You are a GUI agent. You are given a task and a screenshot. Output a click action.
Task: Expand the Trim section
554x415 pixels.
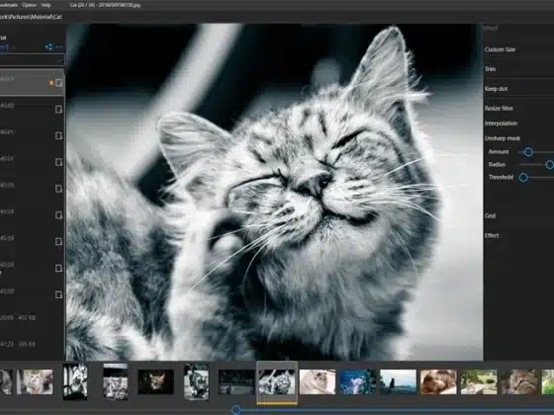click(490, 69)
